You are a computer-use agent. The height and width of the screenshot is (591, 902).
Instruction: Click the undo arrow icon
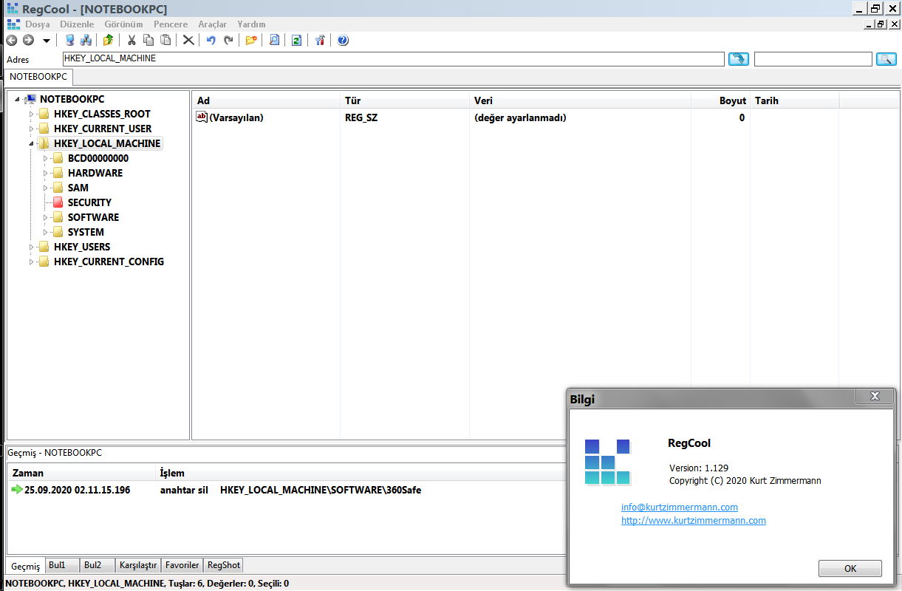tap(211, 41)
